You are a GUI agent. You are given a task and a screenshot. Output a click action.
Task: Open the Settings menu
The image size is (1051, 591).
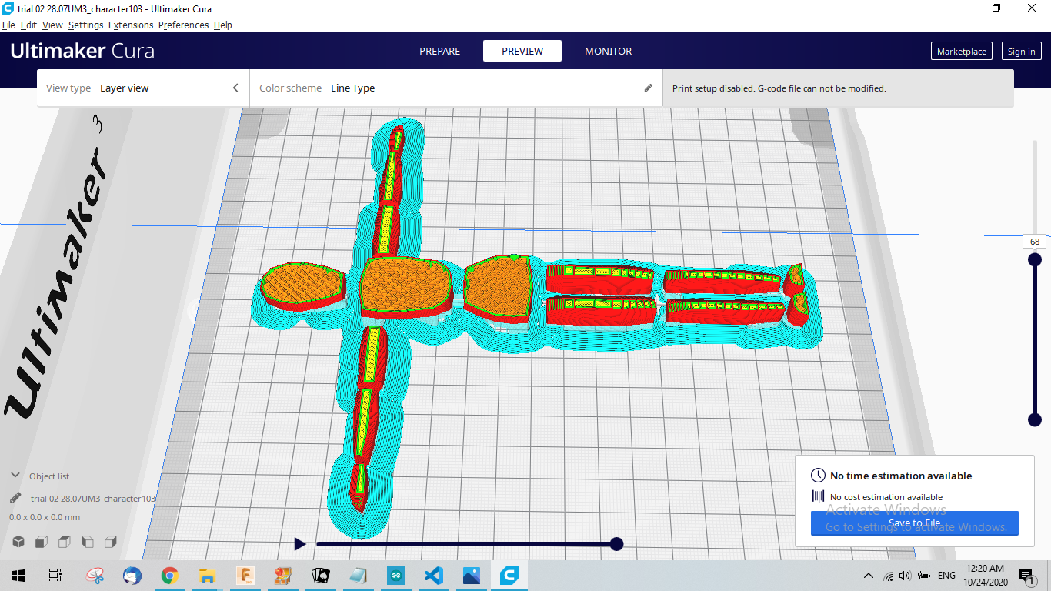85,25
